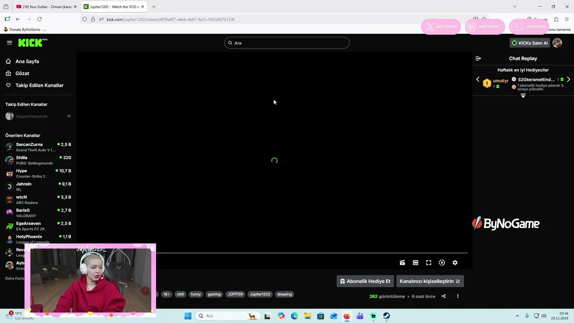This screenshot has width=574, height=323.
Task: Open Steam from taskbar
Action: point(386,316)
